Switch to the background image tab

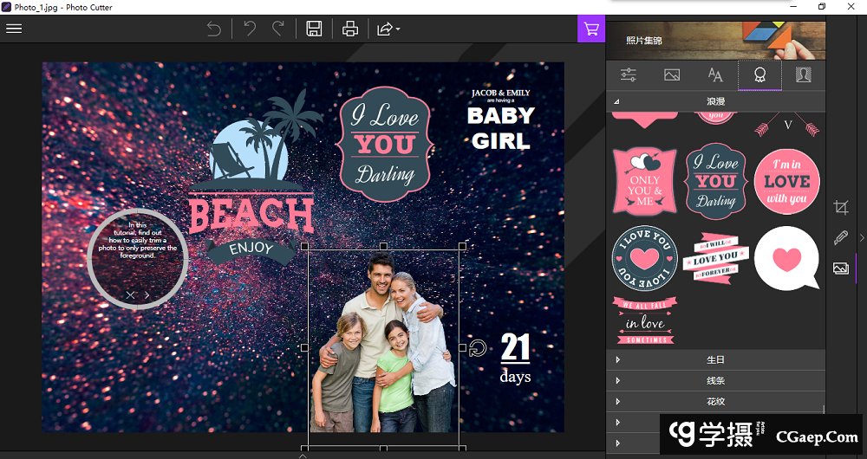pos(672,75)
